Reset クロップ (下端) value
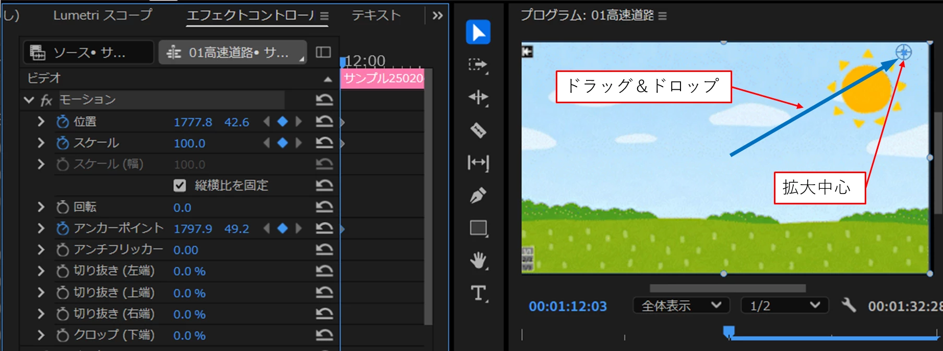 pyautogui.click(x=324, y=335)
